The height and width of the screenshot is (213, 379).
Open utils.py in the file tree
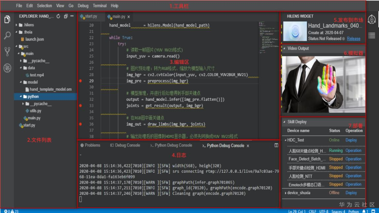[35, 111]
